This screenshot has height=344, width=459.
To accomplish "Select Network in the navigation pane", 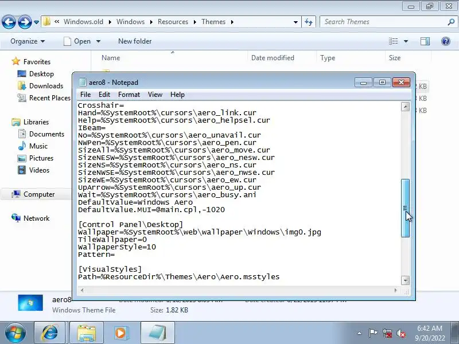I will pyautogui.click(x=36, y=218).
